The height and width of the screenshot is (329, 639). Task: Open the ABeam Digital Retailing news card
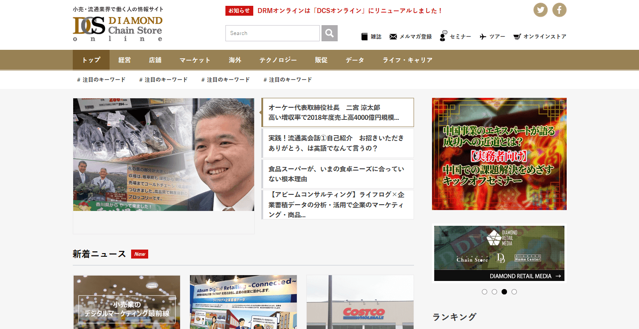243,302
